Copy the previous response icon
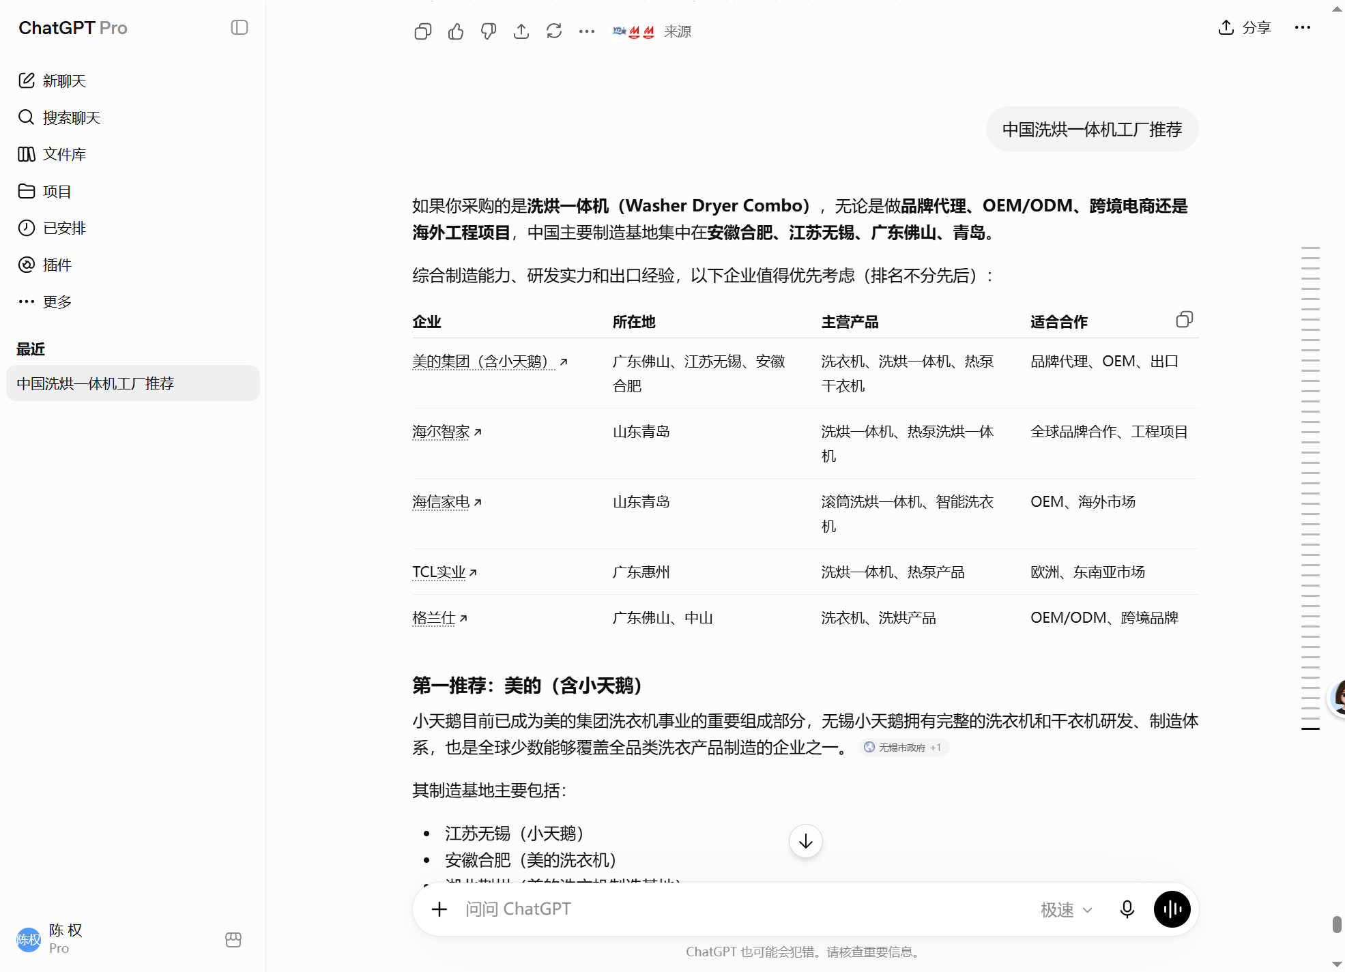Image resolution: width=1345 pixels, height=972 pixels. (423, 31)
